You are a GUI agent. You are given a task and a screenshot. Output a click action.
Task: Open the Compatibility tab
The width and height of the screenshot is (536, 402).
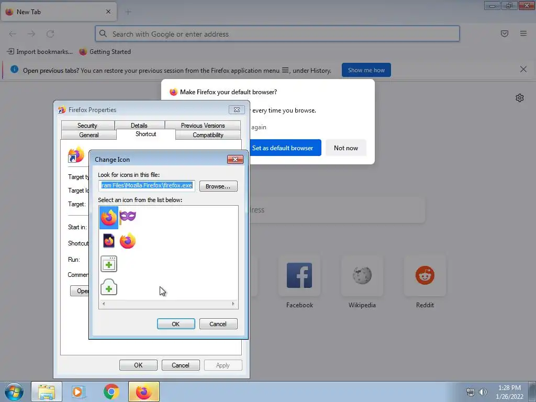click(x=208, y=135)
